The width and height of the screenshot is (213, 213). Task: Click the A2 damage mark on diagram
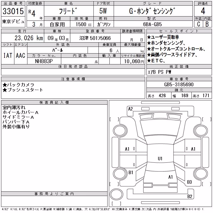pyautogui.click(x=130, y=109)
